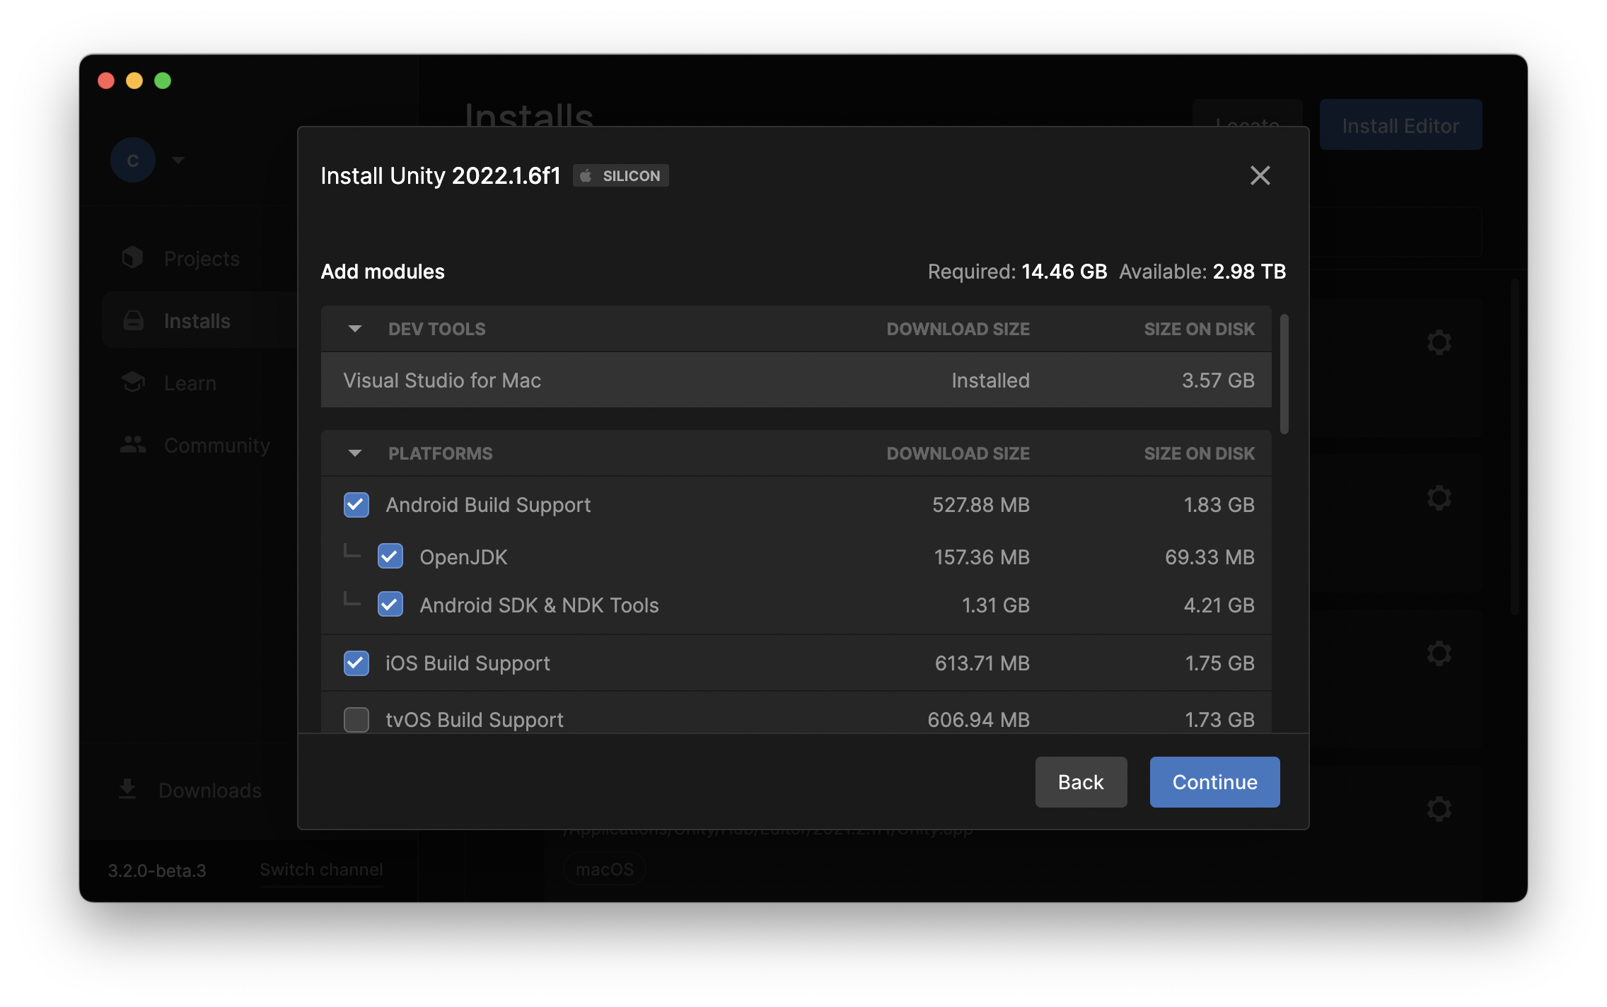The width and height of the screenshot is (1607, 1007).
Task: Click the Back button
Action: tap(1080, 782)
